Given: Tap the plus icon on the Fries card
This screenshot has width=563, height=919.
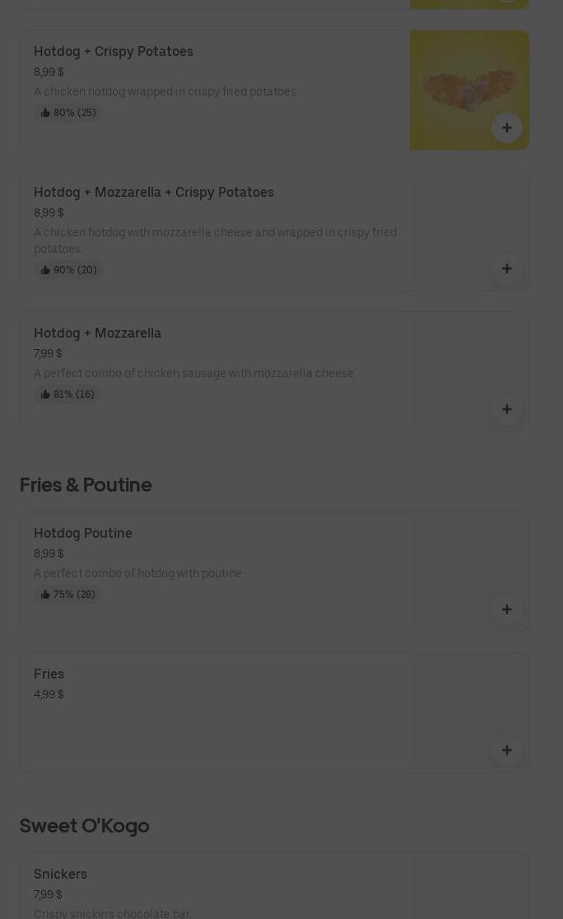Looking at the screenshot, I should pyautogui.click(x=506, y=750).
